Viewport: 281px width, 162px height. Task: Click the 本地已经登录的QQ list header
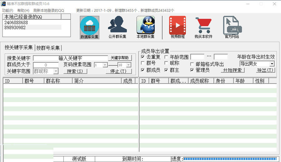32,17
